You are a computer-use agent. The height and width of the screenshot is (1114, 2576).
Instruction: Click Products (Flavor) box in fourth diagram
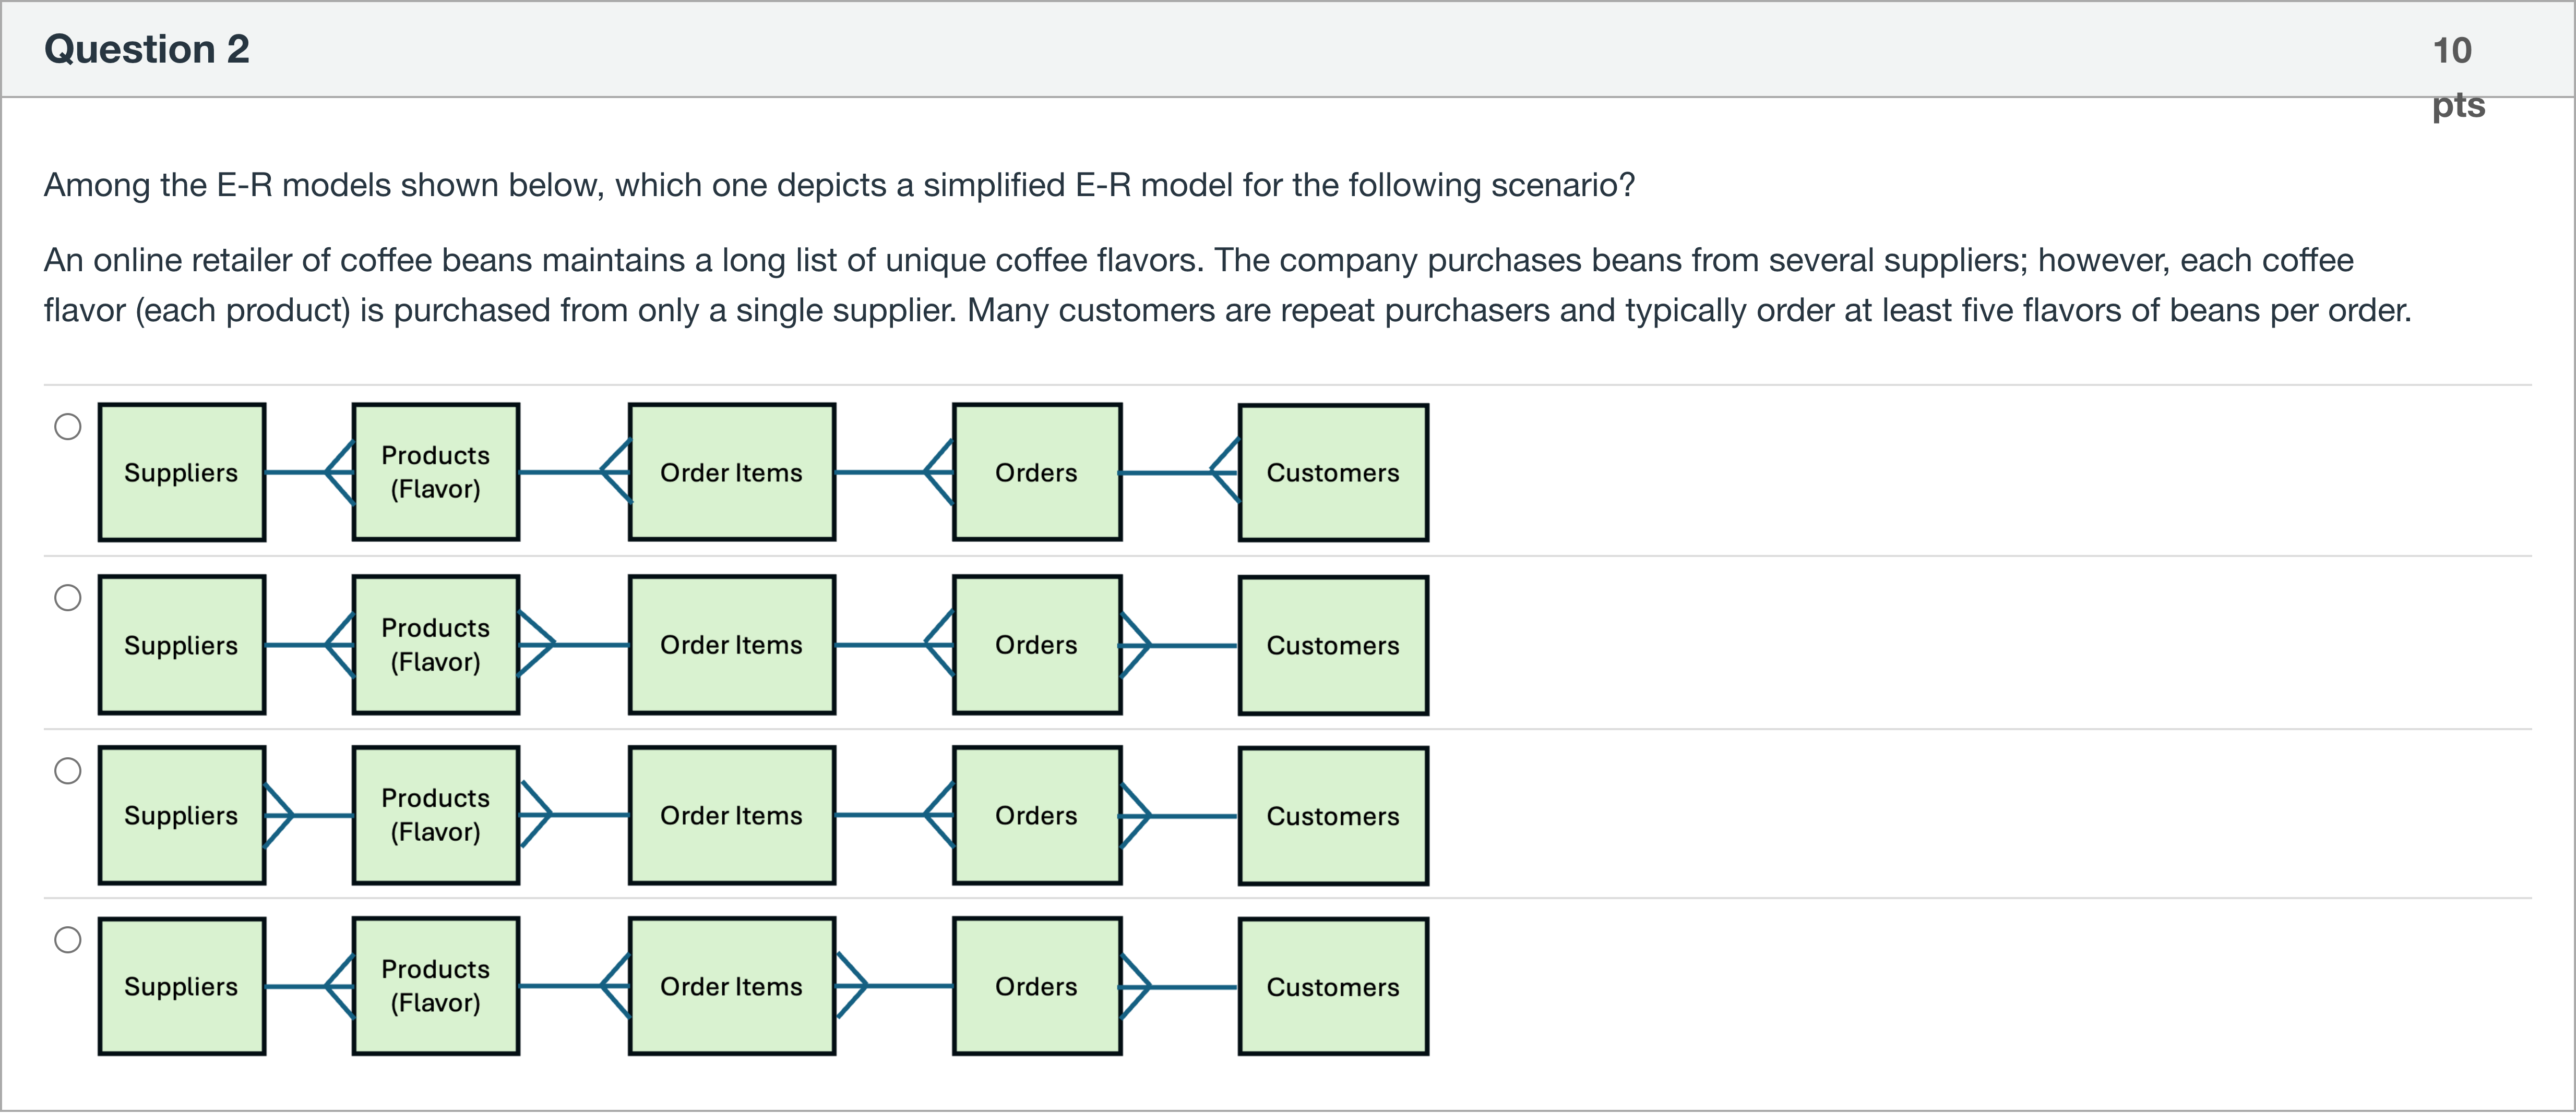click(x=436, y=987)
